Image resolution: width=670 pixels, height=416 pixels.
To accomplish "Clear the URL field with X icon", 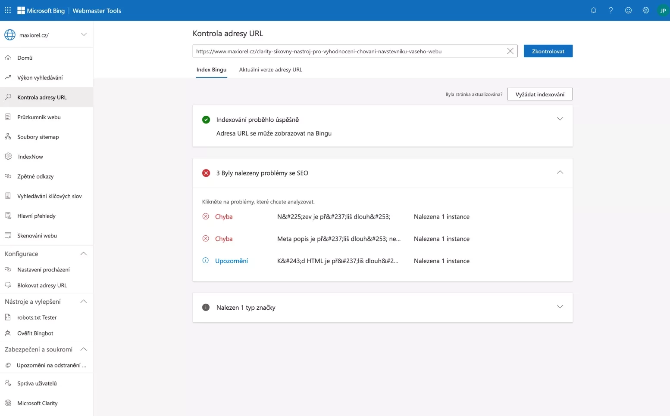I will (510, 51).
